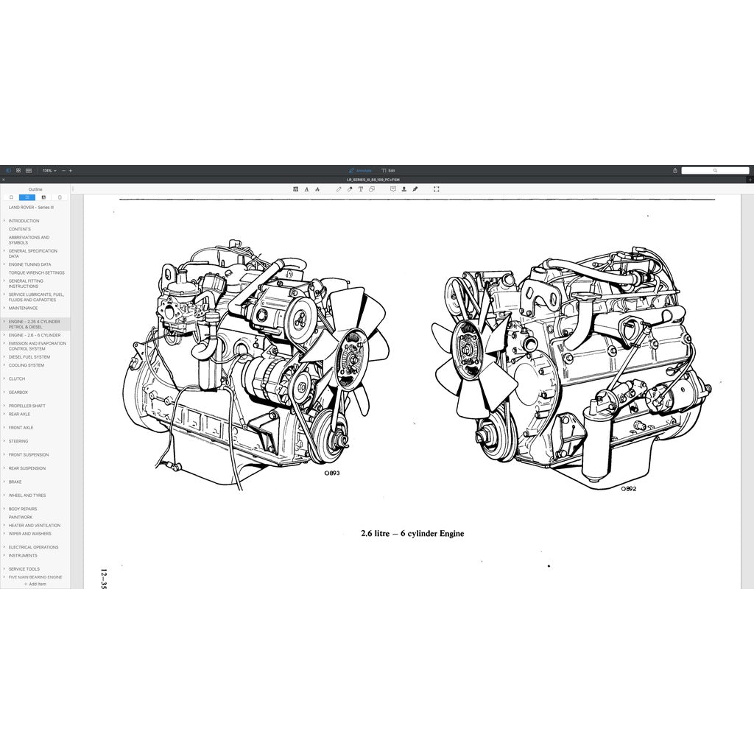Expand the GEARBOX outline section

(4, 392)
